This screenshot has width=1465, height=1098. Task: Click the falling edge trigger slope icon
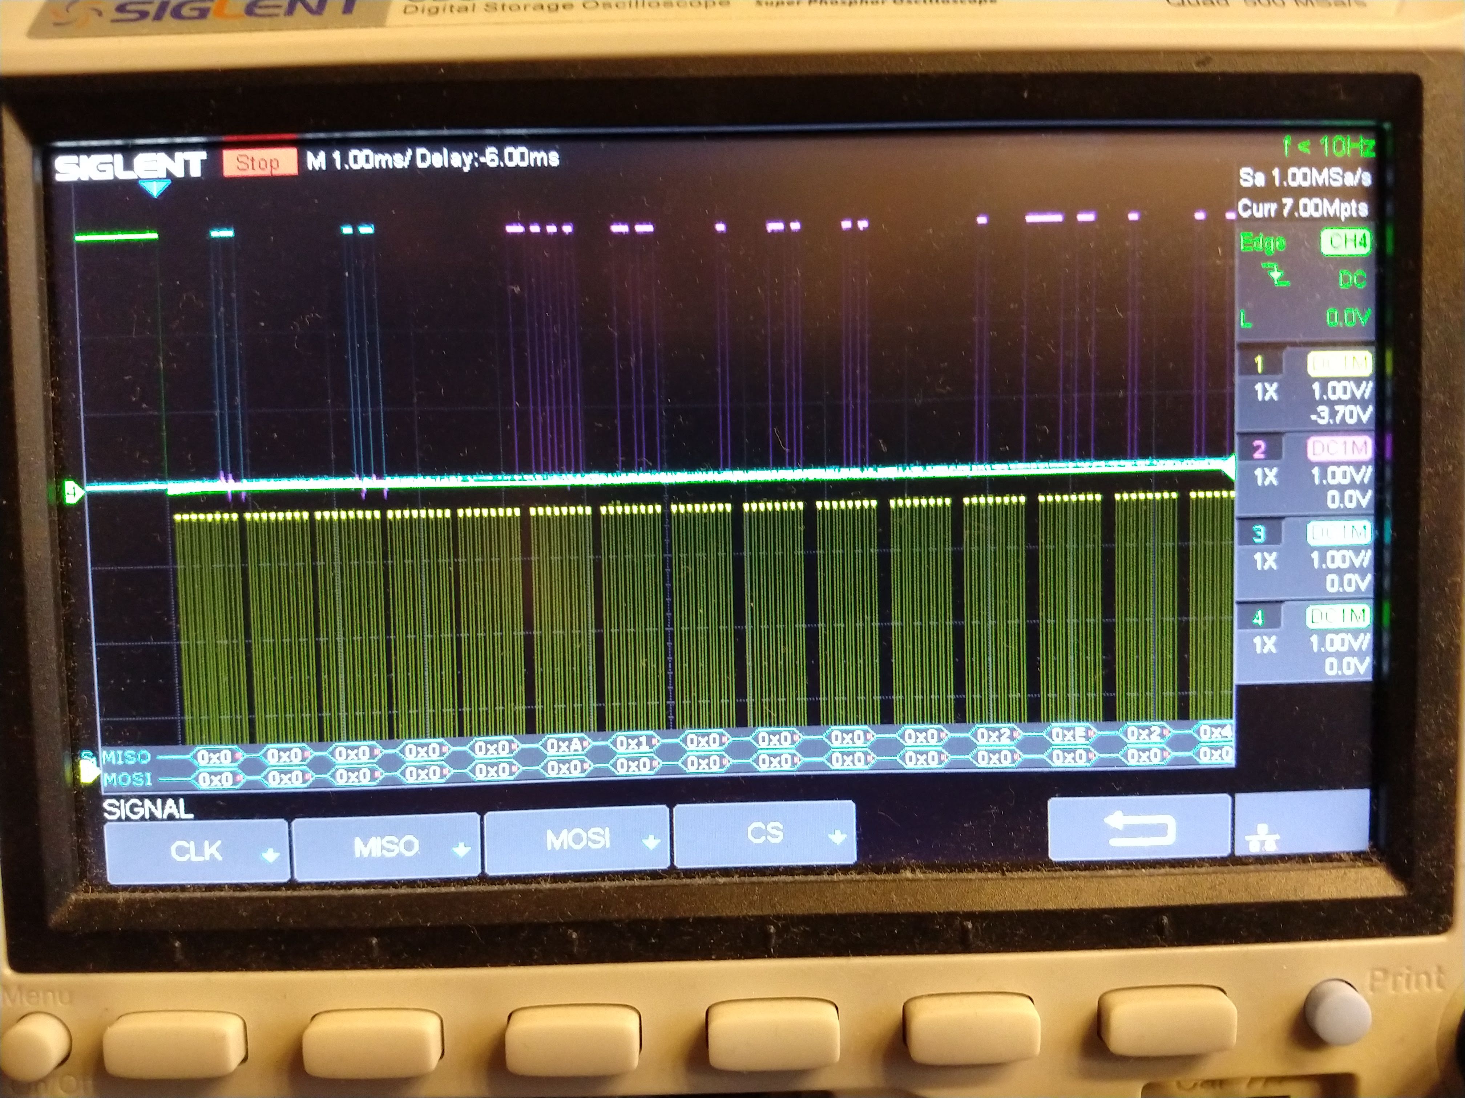click(x=1275, y=274)
